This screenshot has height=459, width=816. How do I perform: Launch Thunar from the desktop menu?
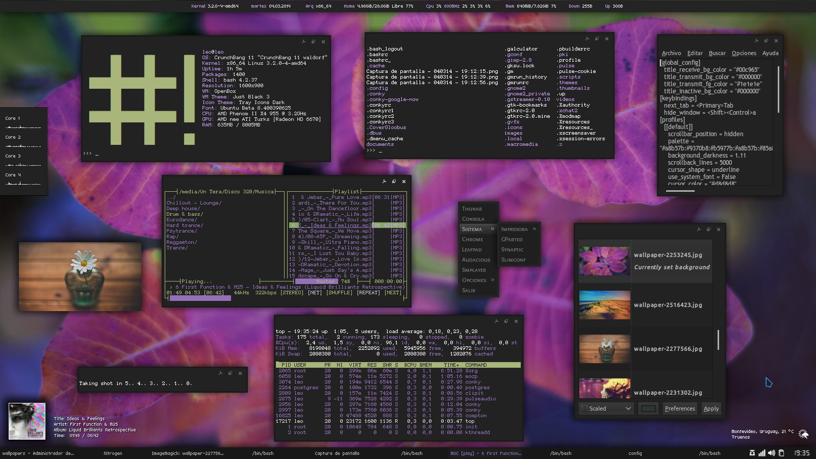coord(478,209)
